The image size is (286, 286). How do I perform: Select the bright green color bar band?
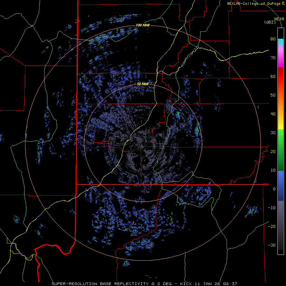281,138
